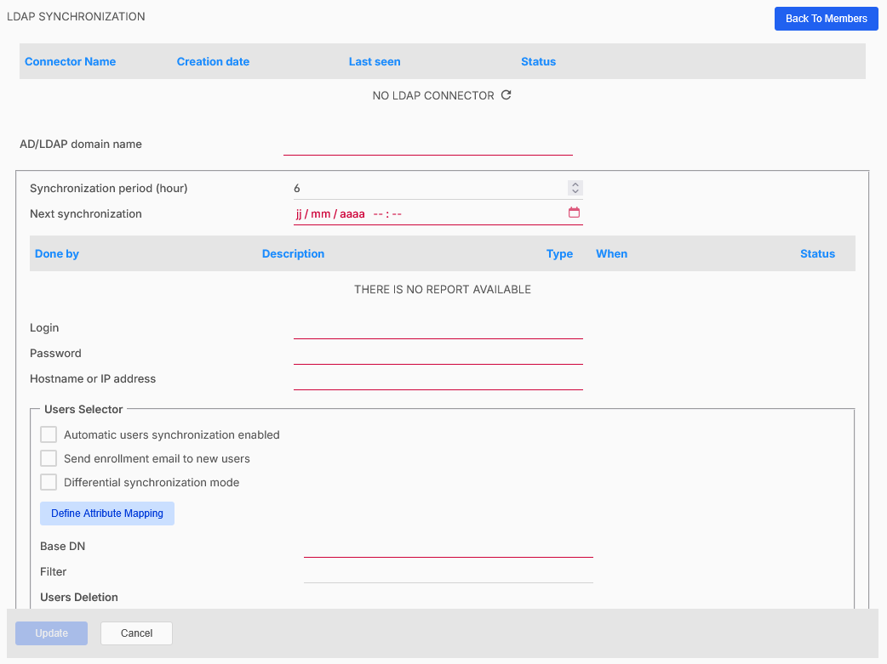The width and height of the screenshot is (887, 664).
Task: Click into the Login input field
Action: (438, 328)
